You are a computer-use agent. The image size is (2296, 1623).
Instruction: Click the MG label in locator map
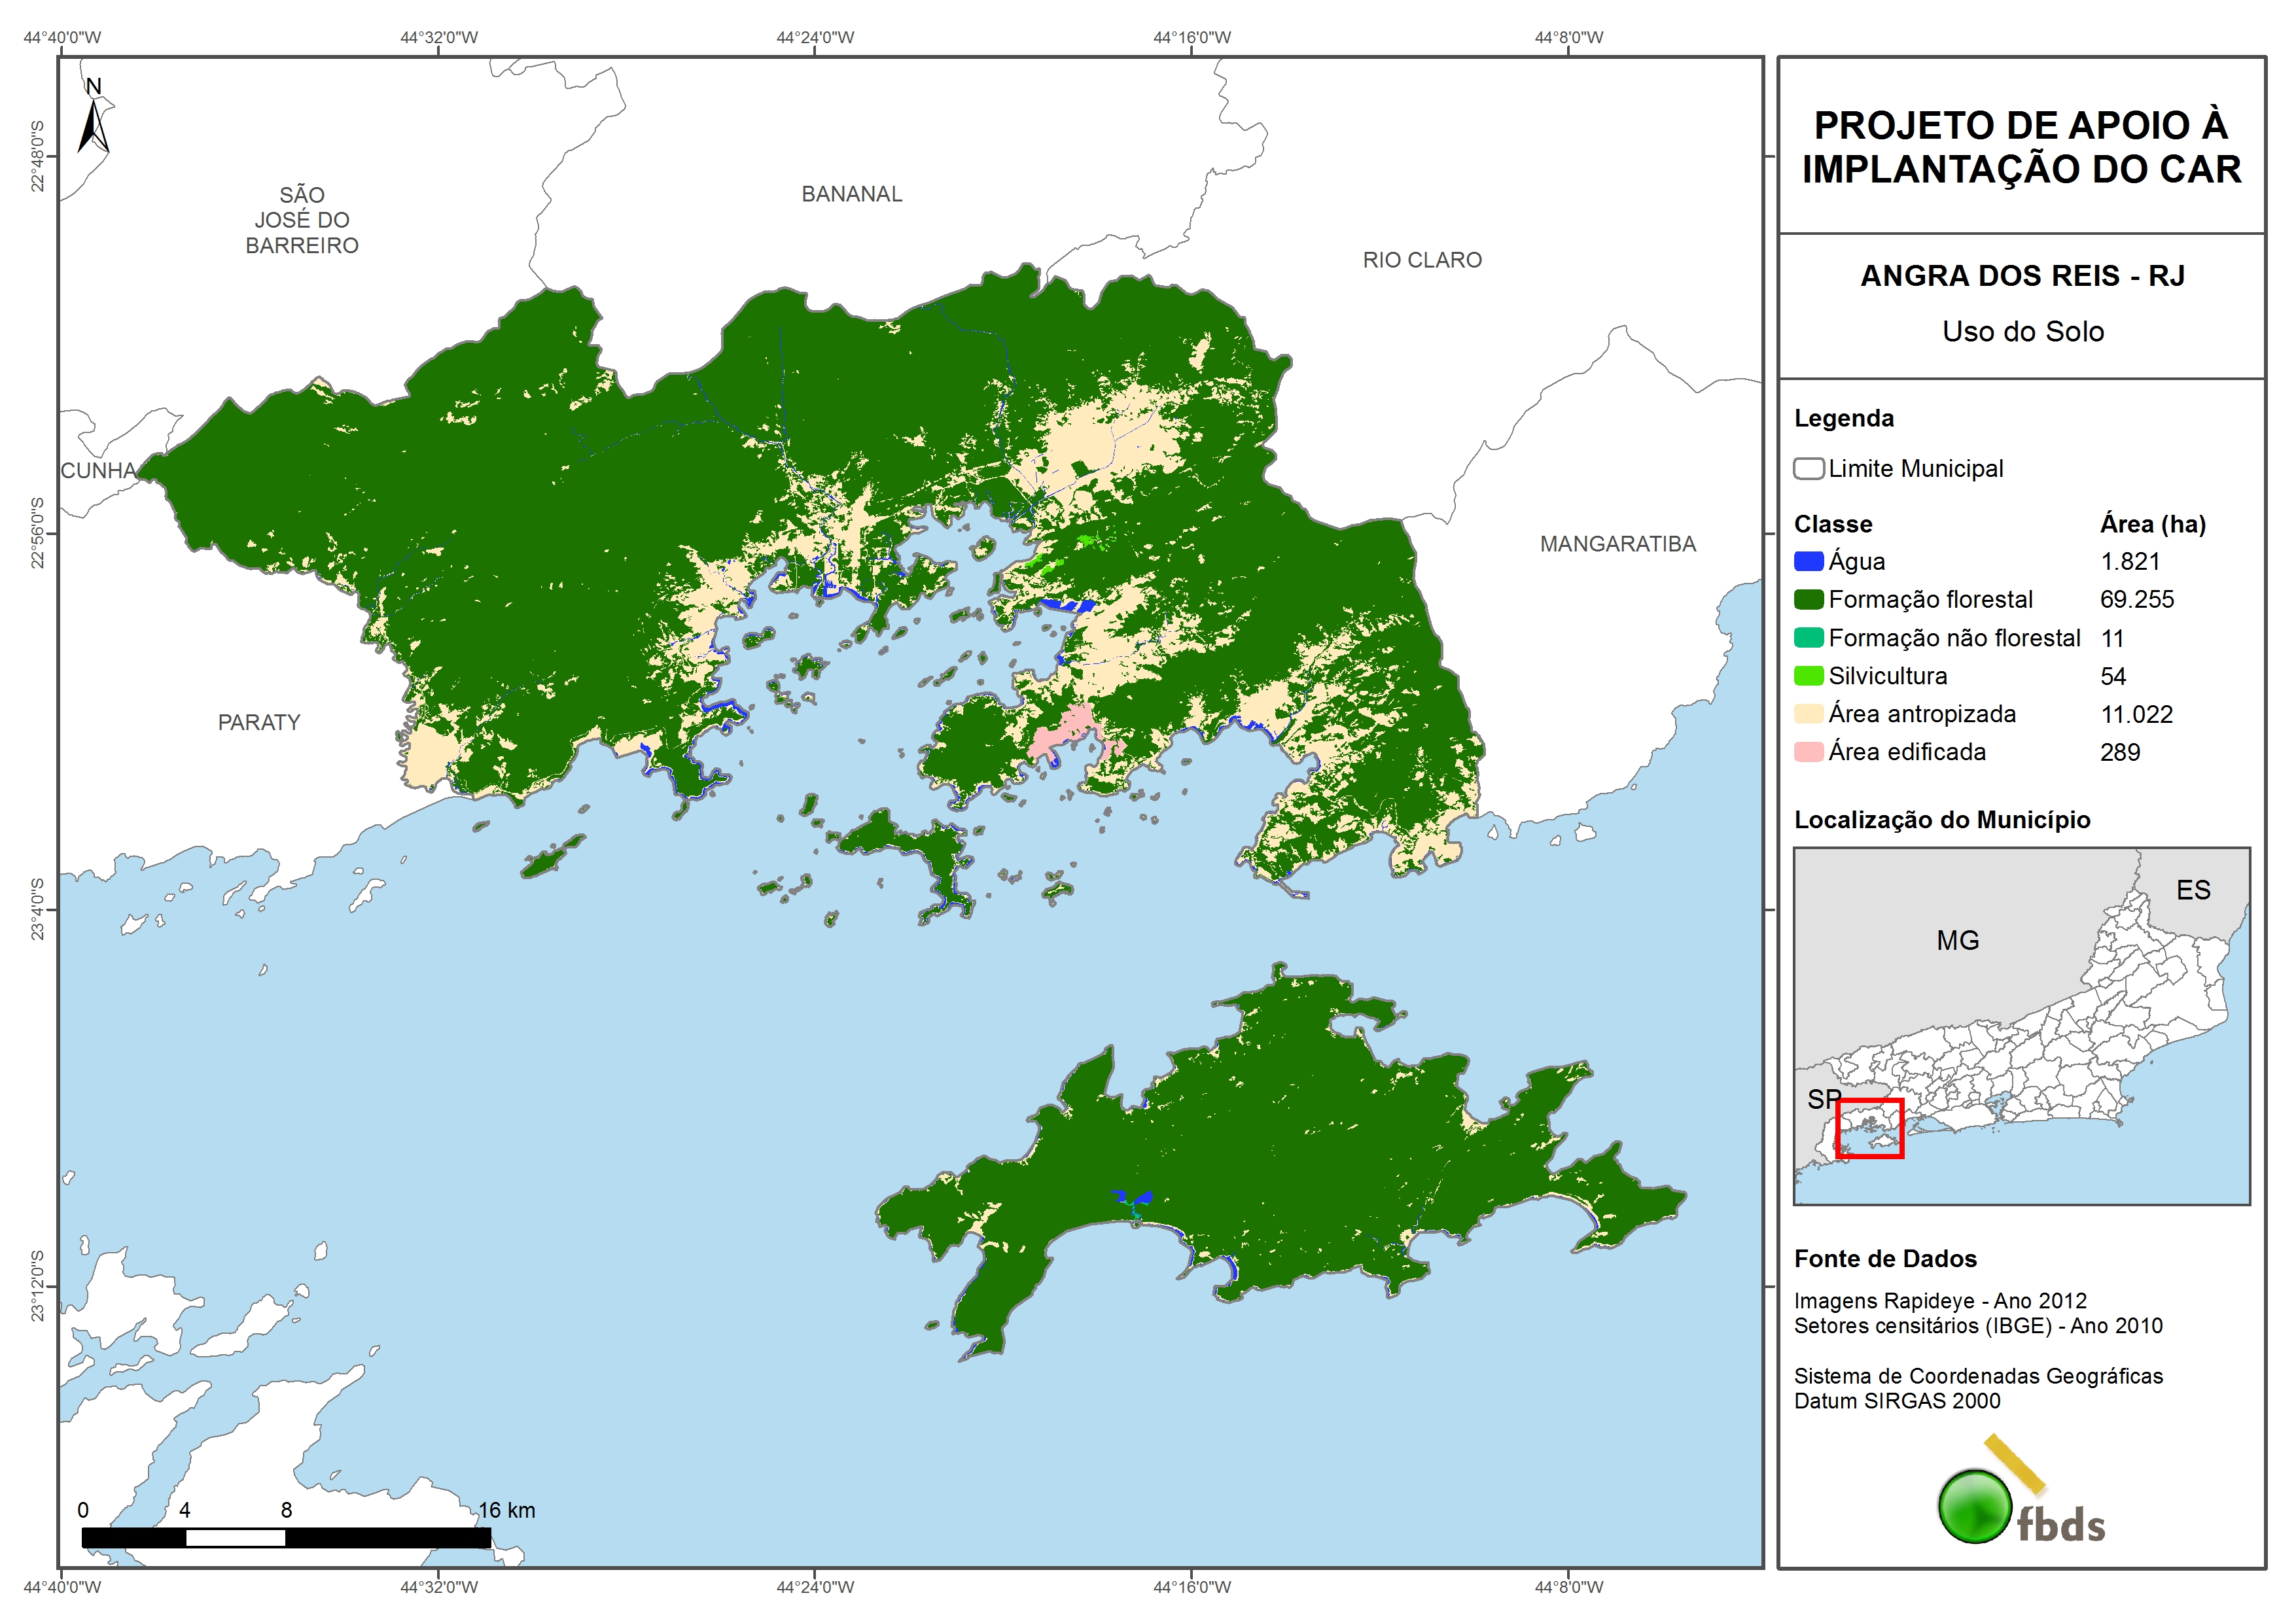(1957, 941)
